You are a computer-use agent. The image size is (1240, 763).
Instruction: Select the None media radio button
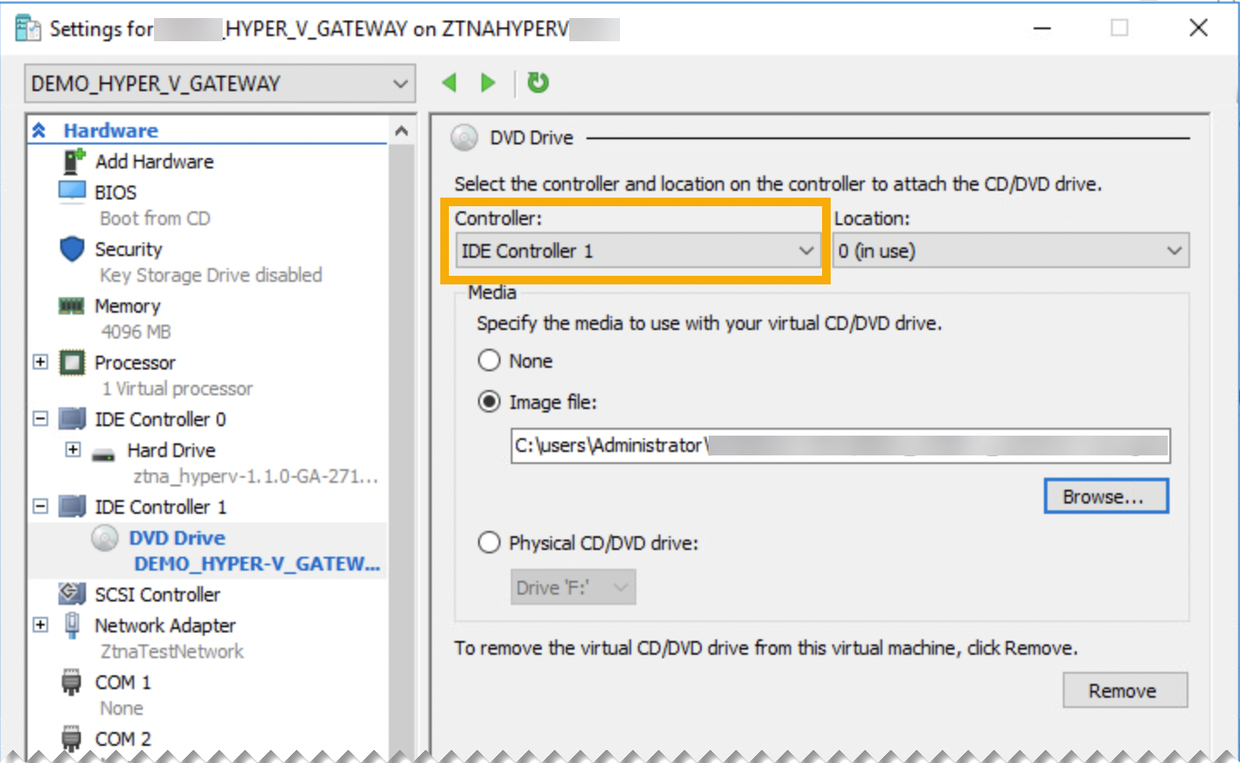[x=489, y=360]
